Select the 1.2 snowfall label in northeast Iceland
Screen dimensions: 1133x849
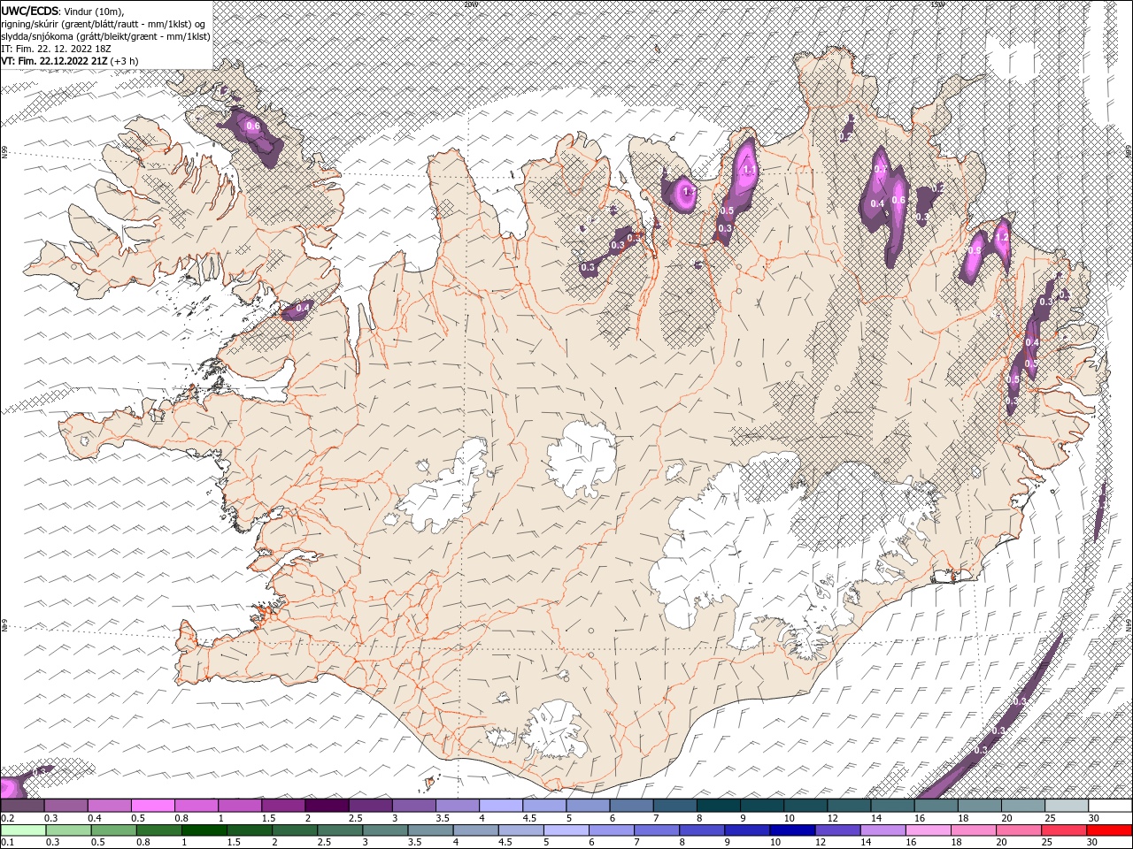tap(1002, 237)
